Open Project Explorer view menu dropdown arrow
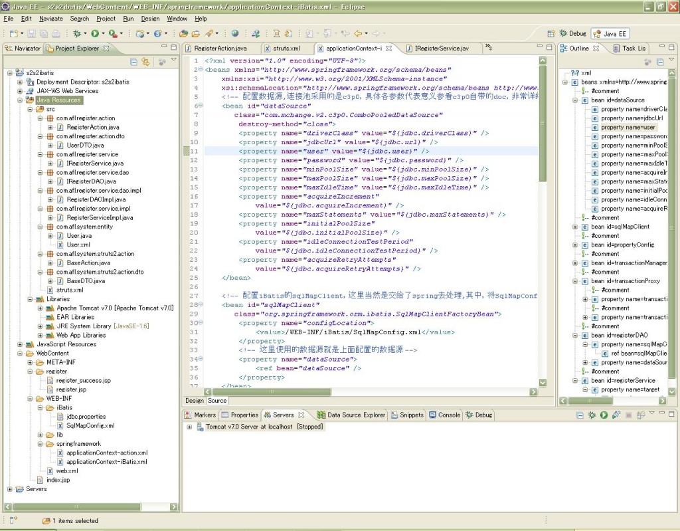Viewport: 680px width, 531px height. (174, 60)
